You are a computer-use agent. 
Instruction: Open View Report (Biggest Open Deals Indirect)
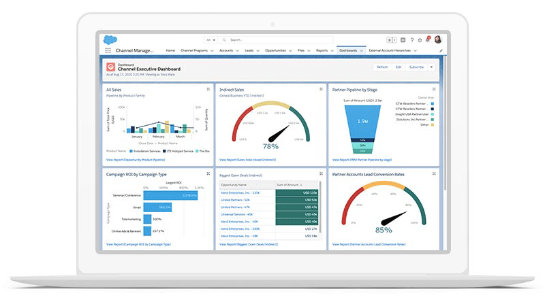tap(249, 244)
